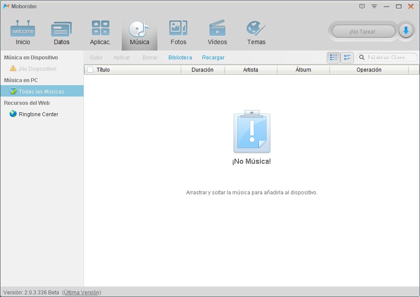420x297 pixels.
Task: Click the Versión: 2.0.3.336 Beta text
Action: pyautogui.click(x=31, y=293)
